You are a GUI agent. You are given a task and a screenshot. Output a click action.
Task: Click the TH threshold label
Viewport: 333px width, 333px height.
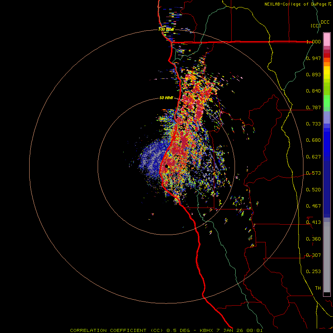point(318,288)
